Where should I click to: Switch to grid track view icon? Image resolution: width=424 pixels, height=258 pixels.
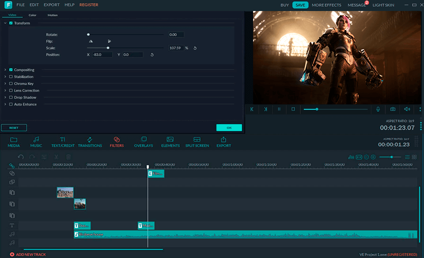414,157
